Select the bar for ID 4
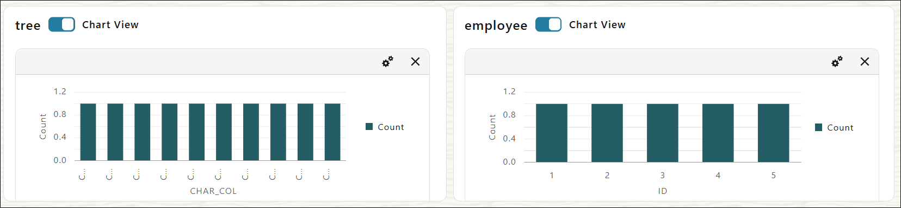The height and width of the screenshot is (208, 901). (718, 133)
